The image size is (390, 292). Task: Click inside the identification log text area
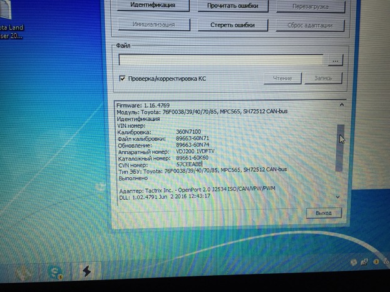(225, 150)
